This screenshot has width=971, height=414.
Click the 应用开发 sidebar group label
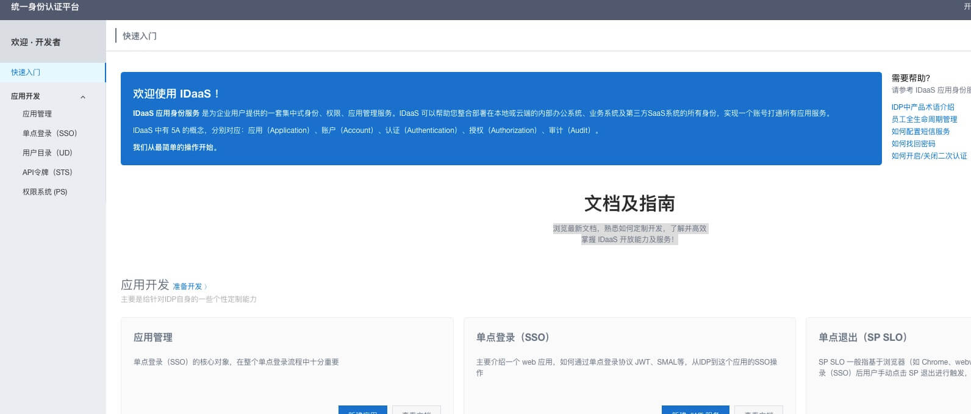[x=26, y=96]
